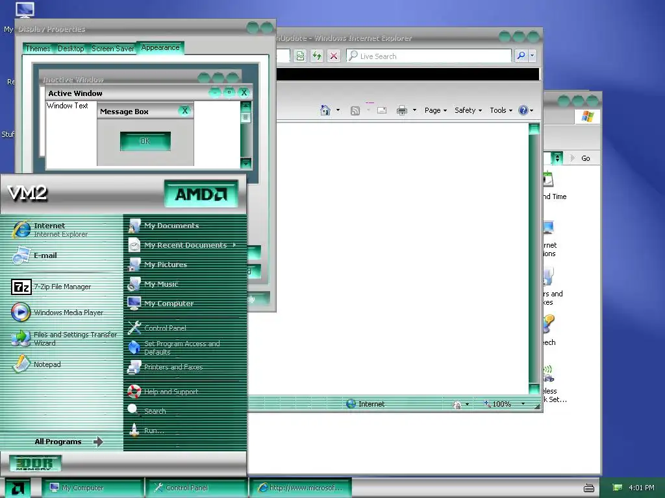Screen dimensions: 665x498
Task: Click the Refresh icon in Internet Explorer
Action: [317, 56]
